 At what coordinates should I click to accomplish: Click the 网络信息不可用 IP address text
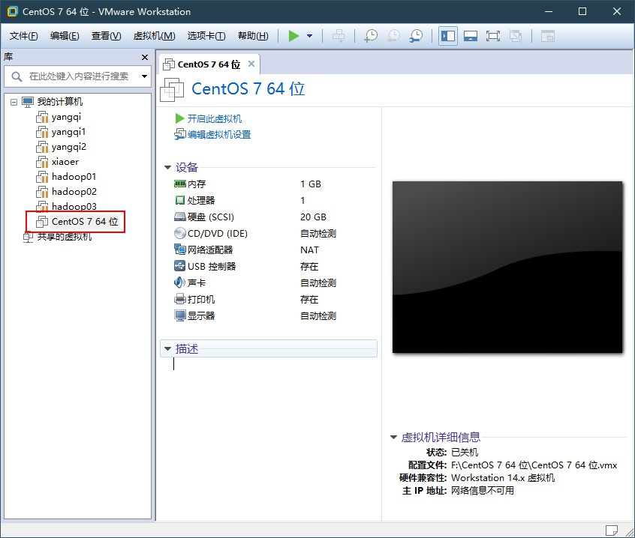pyautogui.click(x=483, y=490)
